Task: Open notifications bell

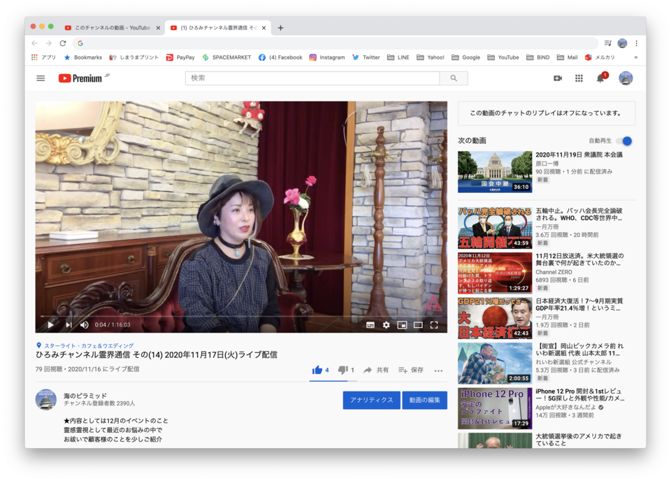Action: click(x=600, y=78)
